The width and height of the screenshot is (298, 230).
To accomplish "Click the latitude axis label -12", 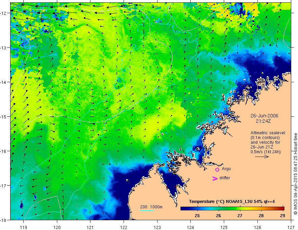I will [x=4, y=13].
